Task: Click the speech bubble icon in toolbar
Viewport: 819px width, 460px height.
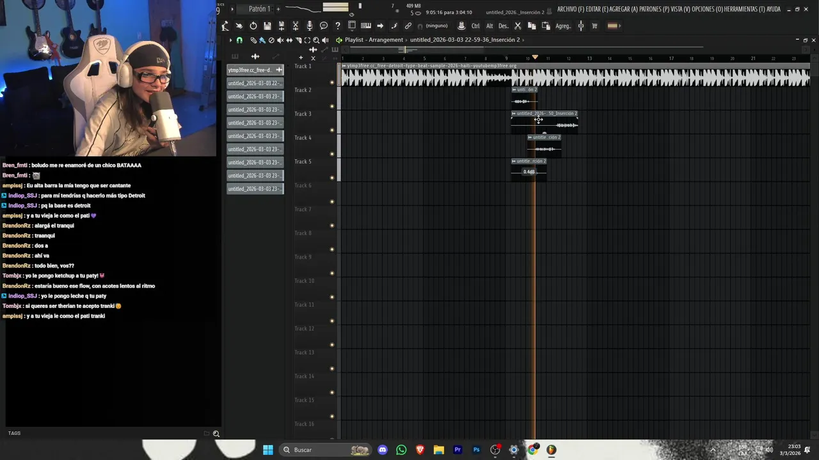Action: (x=324, y=26)
